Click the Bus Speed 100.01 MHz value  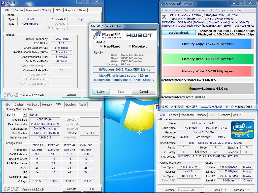pyautogui.click(x=189, y=176)
